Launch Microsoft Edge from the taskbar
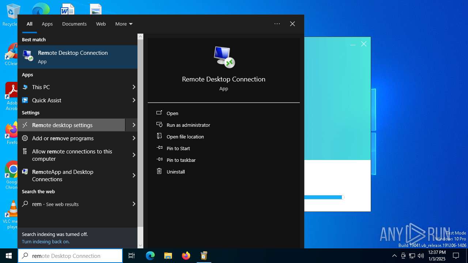Image resolution: width=468 pixels, height=263 pixels. (x=150, y=256)
